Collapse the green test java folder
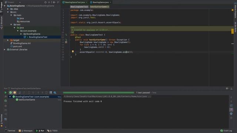Image resolution: width=237 pixels, height=133 pixels. [x=14, y=28]
